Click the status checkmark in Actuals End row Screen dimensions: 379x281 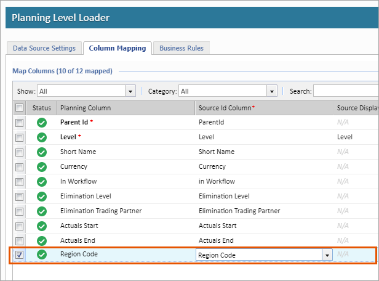click(x=42, y=240)
